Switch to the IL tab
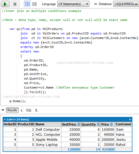Screen dimensions: 139x154 36,110
